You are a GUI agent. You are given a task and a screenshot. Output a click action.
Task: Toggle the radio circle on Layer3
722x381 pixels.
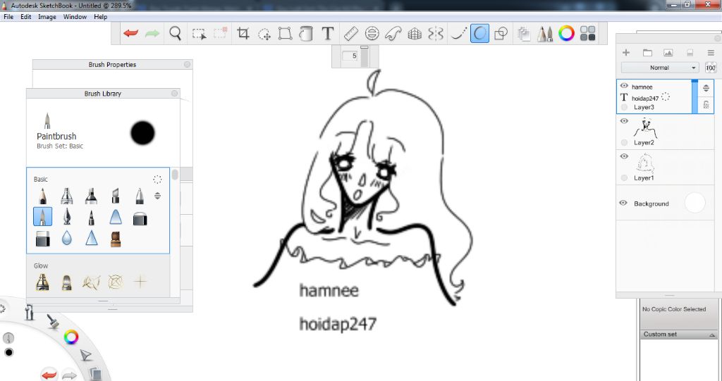(625, 107)
